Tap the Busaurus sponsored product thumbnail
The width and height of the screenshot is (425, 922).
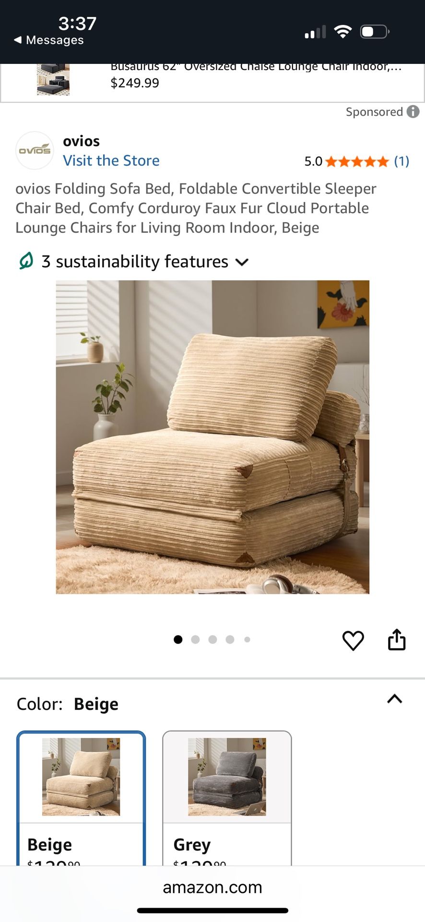(x=53, y=80)
